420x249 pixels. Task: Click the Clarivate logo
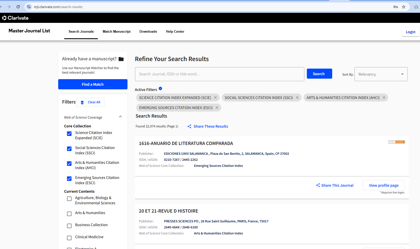click(15, 18)
